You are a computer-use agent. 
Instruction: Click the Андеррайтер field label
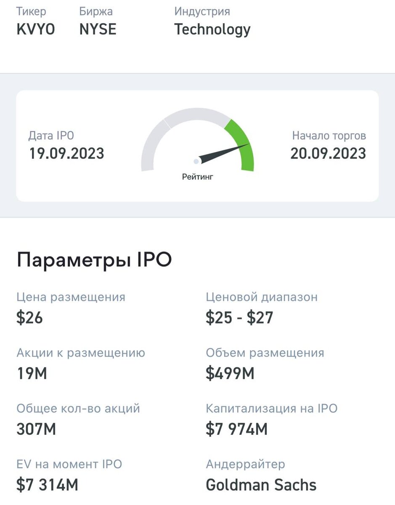click(x=245, y=465)
